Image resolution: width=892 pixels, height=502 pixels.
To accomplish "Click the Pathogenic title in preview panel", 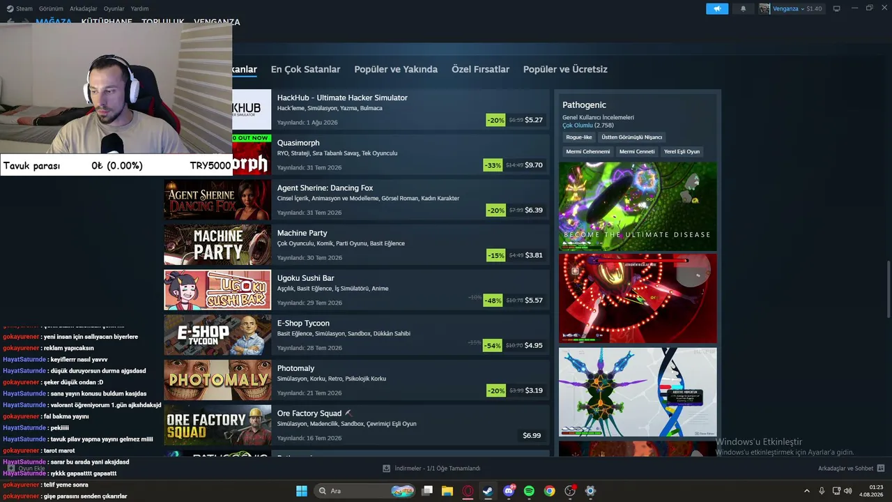I will 584,105.
